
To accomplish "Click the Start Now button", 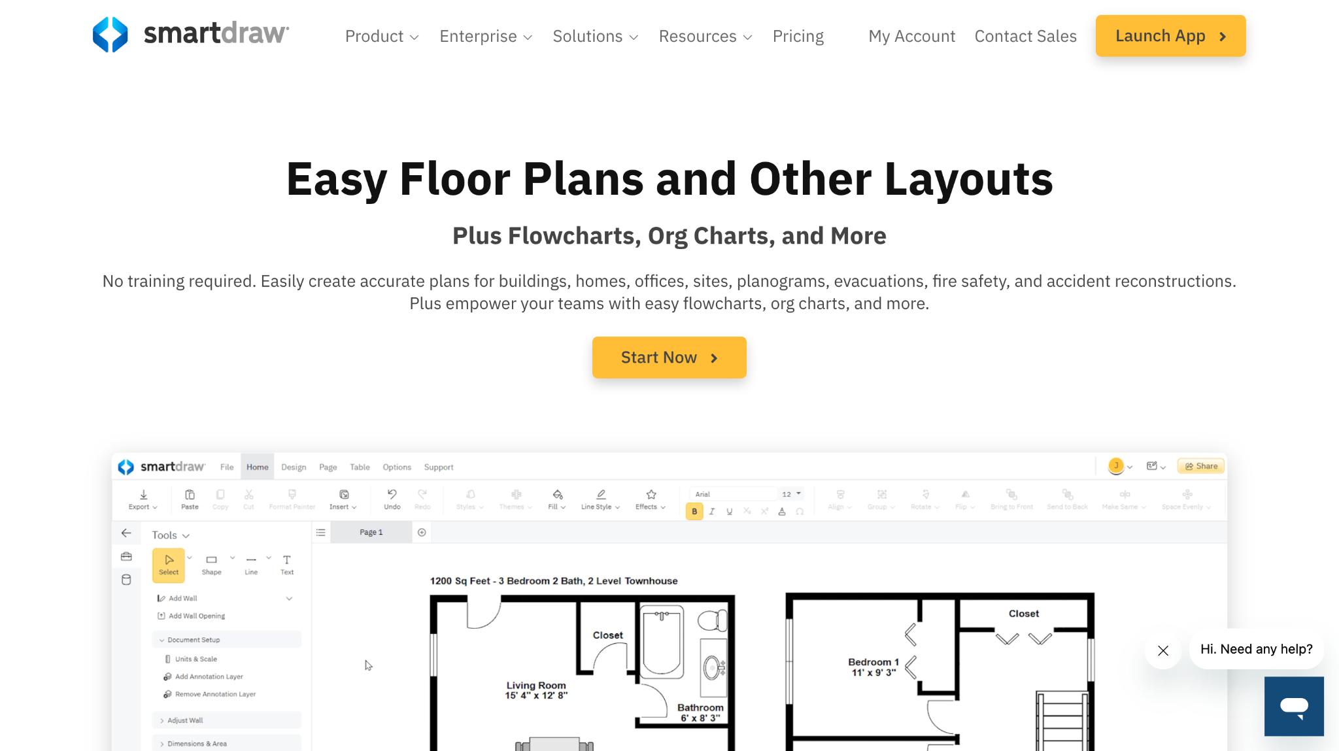I will coord(669,357).
